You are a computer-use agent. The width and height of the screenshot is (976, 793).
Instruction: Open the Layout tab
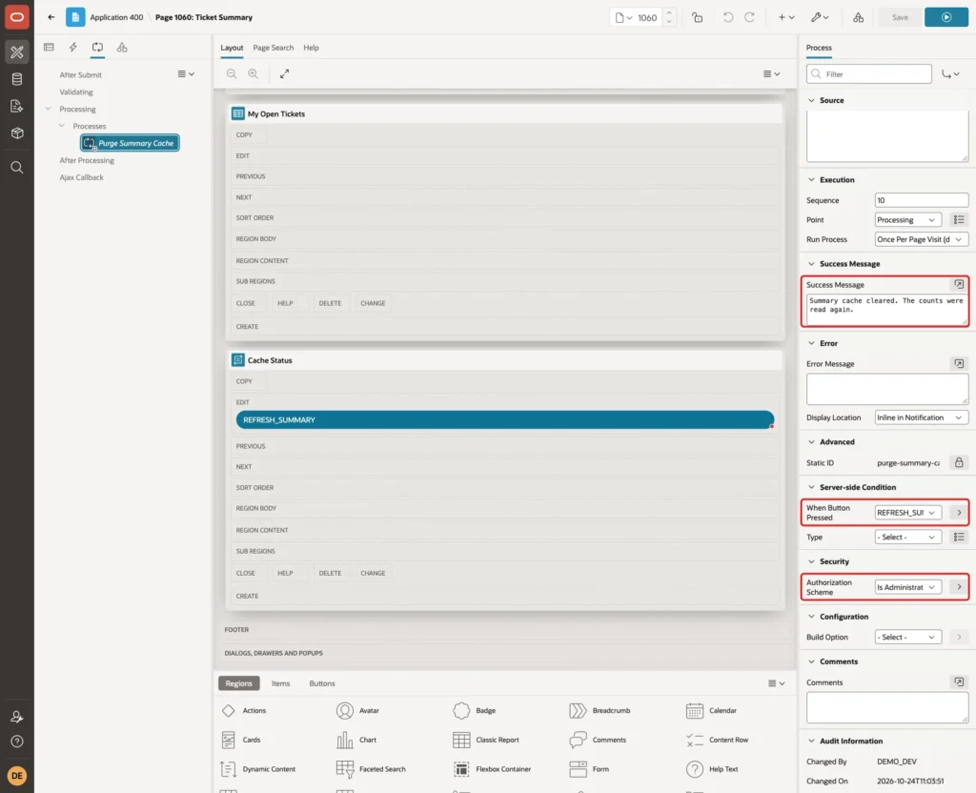(232, 48)
